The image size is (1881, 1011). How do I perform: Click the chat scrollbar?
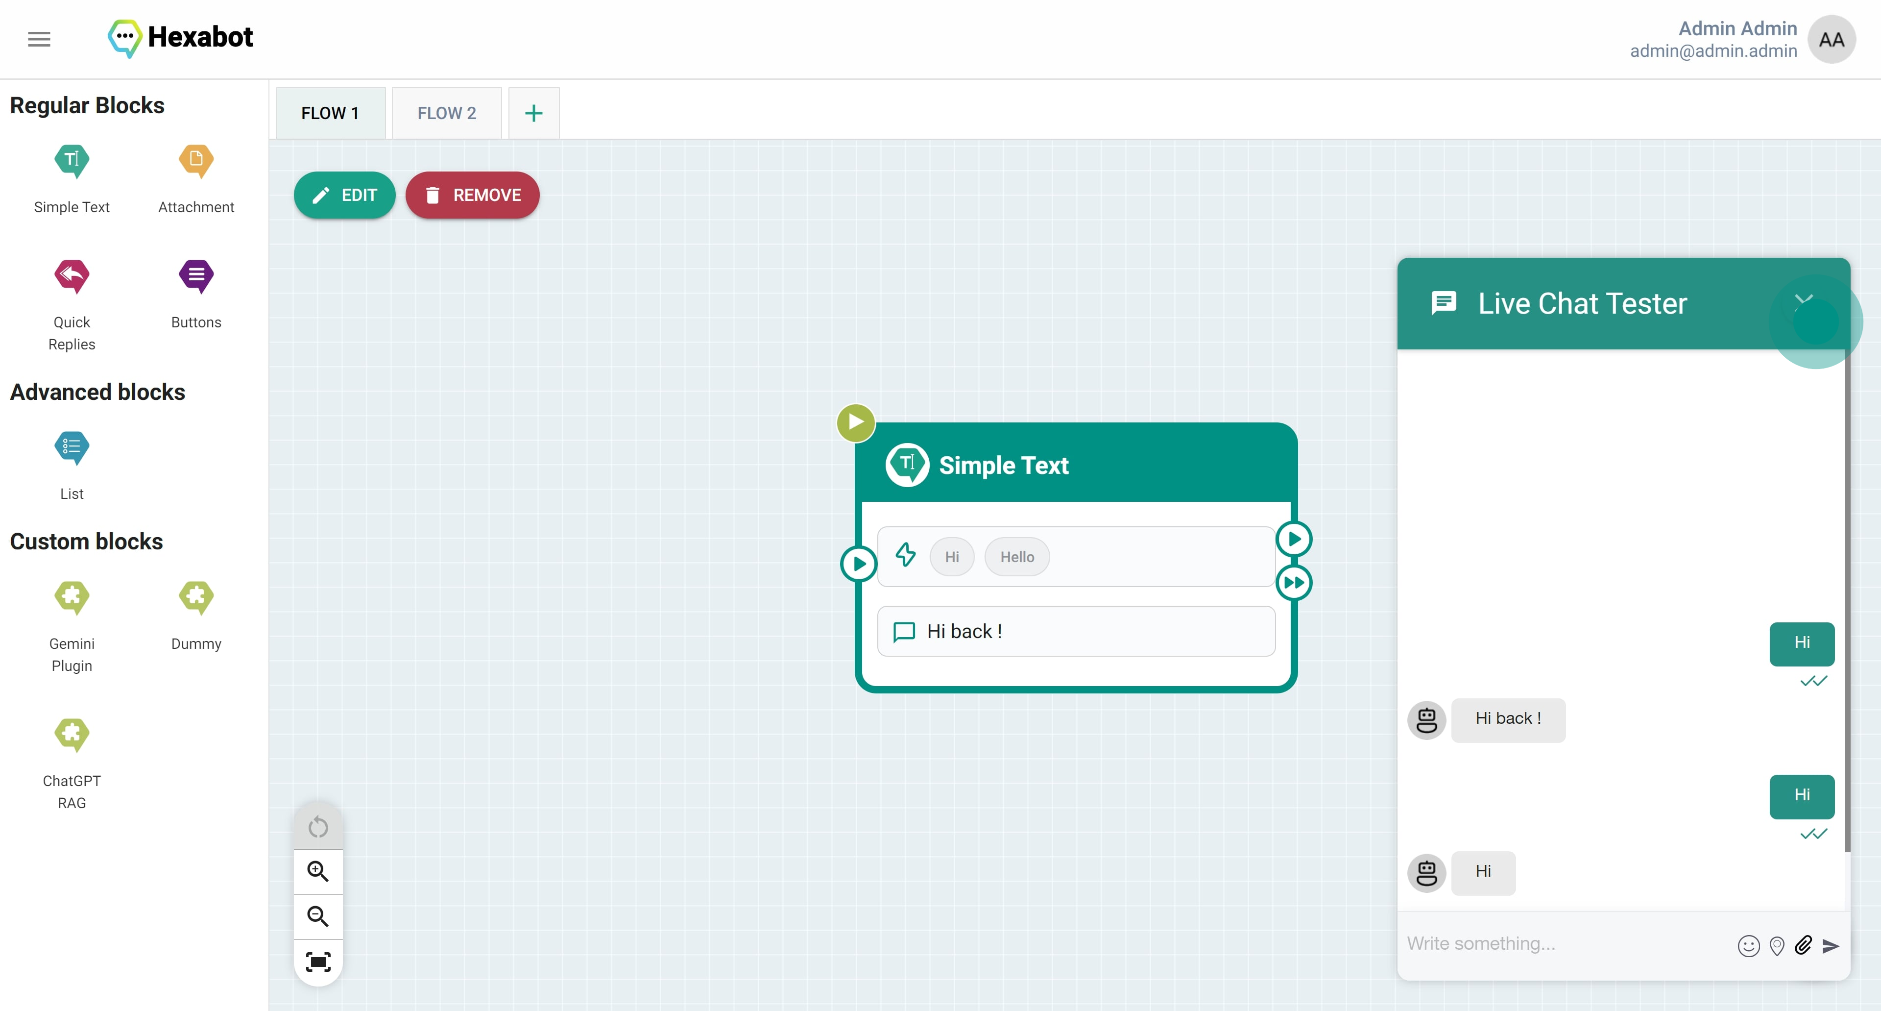(x=1847, y=599)
